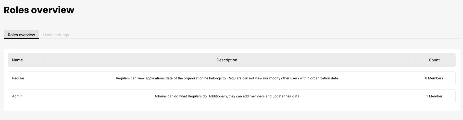Open the 1 Member count for Admin

(434, 96)
